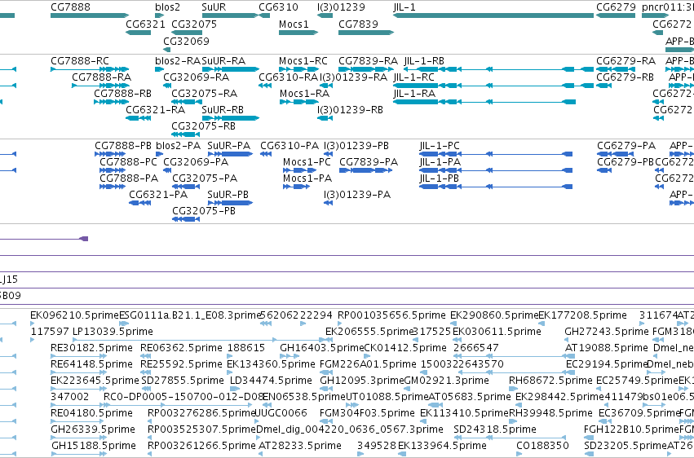Select the long JIL-1 gene bar
This screenshot has height=458, width=694.
click(x=493, y=15)
